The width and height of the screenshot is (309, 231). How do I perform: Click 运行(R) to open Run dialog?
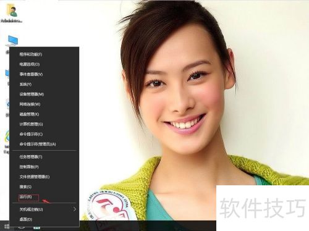pyautogui.click(x=26, y=197)
